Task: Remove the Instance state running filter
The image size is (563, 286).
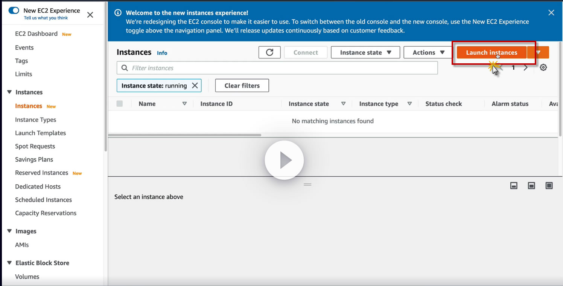Action: 195,86
